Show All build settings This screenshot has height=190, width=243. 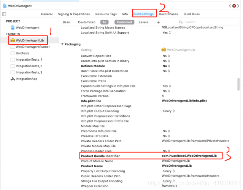pyautogui.click(x=104, y=22)
